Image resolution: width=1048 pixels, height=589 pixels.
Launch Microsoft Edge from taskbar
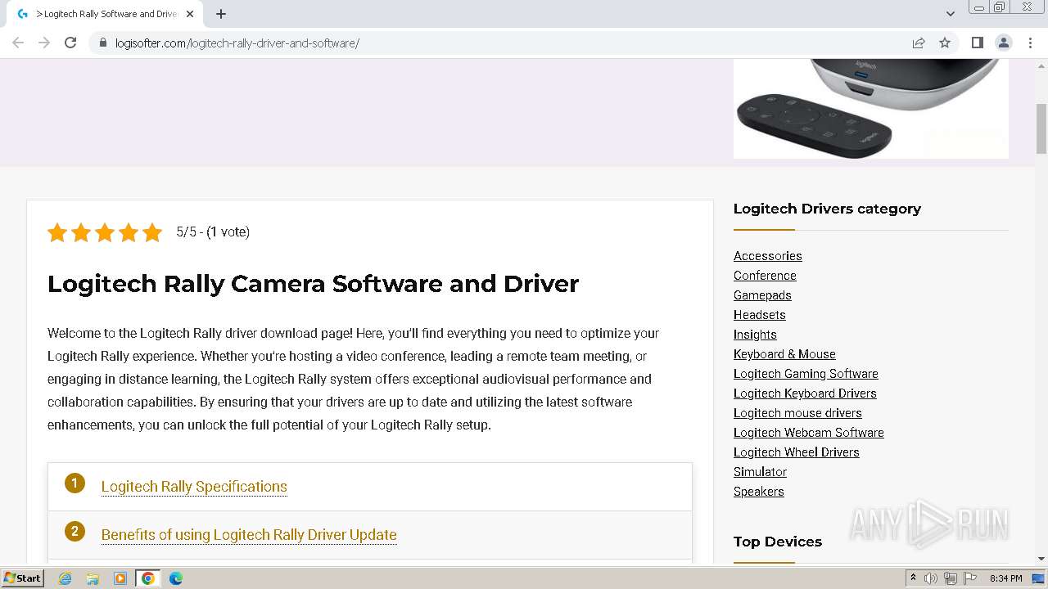point(176,578)
